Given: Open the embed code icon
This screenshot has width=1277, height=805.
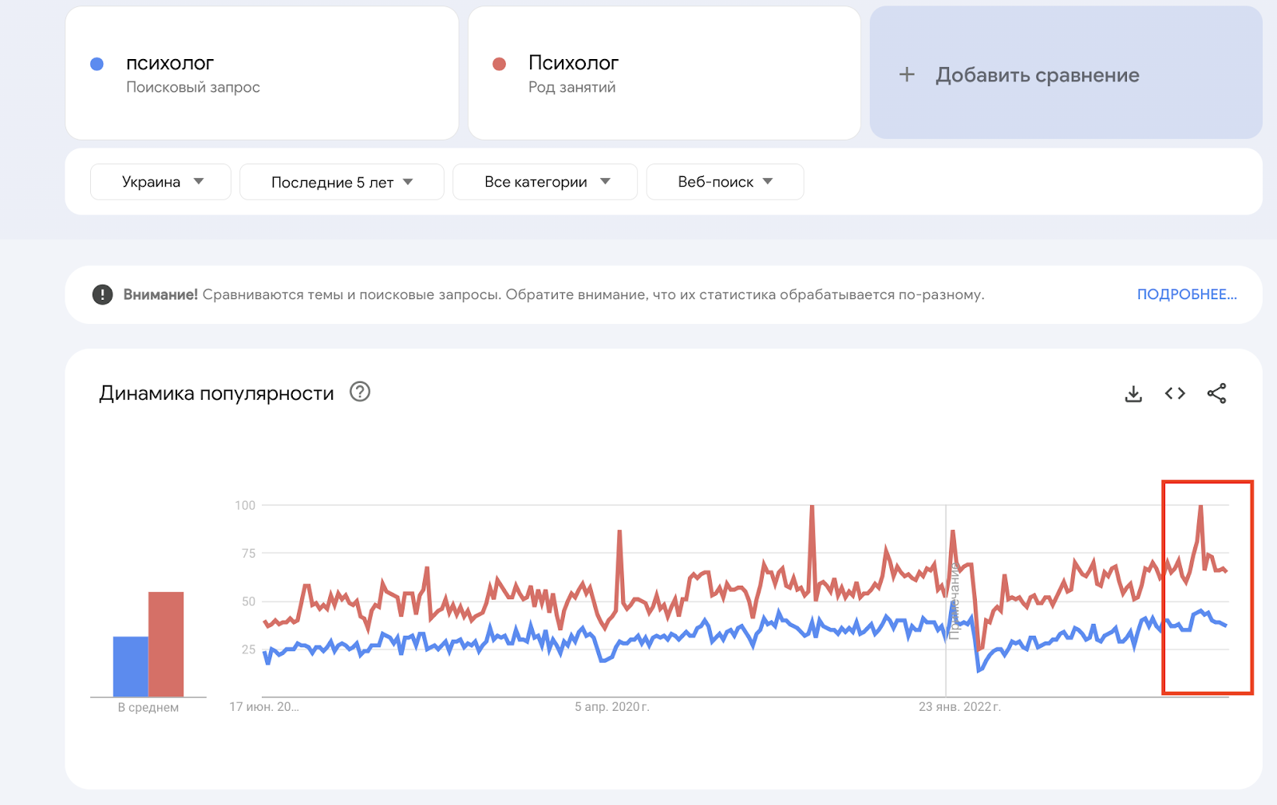Looking at the screenshot, I should click(1175, 393).
